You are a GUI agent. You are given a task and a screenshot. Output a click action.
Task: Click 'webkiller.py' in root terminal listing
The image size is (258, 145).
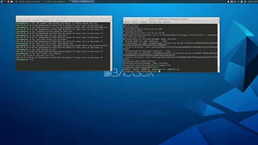173,69
